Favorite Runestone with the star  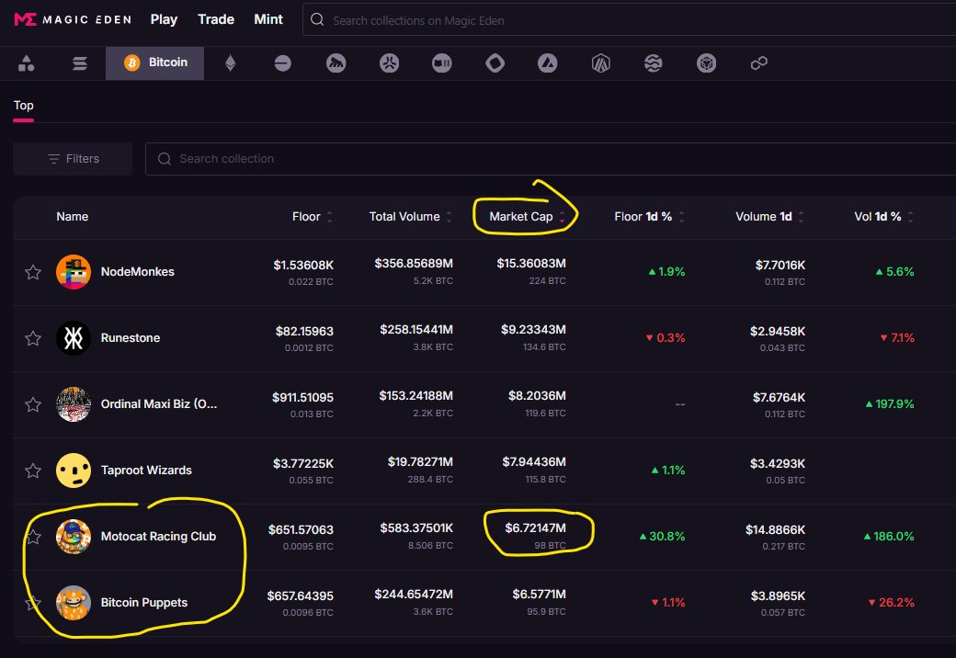pyautogui.click(x=33, y=338)
